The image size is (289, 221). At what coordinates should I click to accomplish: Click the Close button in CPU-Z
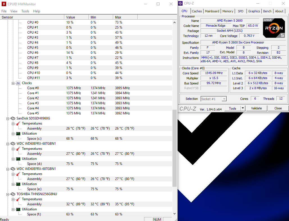click(278, 108)
